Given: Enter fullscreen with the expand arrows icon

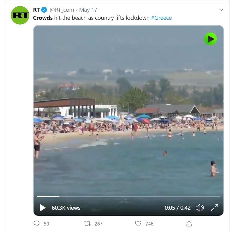Looking at the screenshot, I should [214, 208].
